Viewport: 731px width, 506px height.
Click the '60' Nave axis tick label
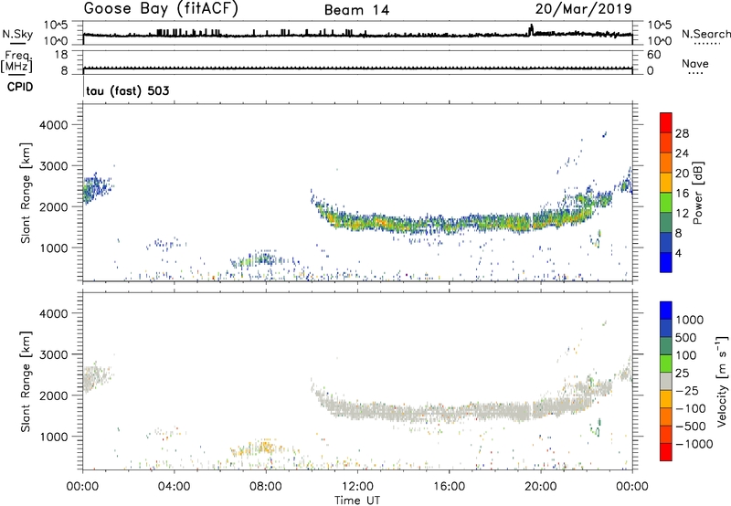pyautogui.click(x=653, y=55)
